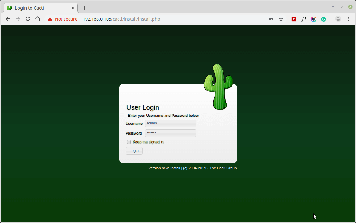Screen dimensions: 356x223
Task: Open the Chrome three-dot menu
Action: pos(348,19)
